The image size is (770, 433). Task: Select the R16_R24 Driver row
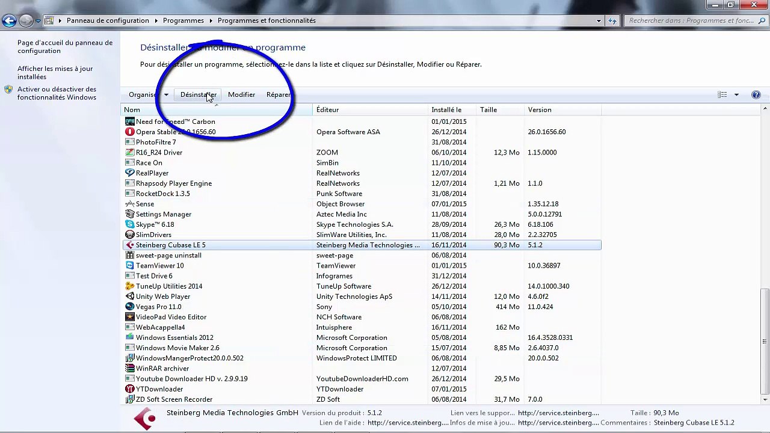[362, 152]
